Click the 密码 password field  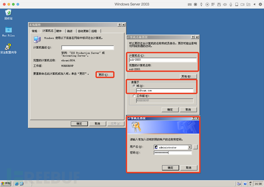[173, 153]
